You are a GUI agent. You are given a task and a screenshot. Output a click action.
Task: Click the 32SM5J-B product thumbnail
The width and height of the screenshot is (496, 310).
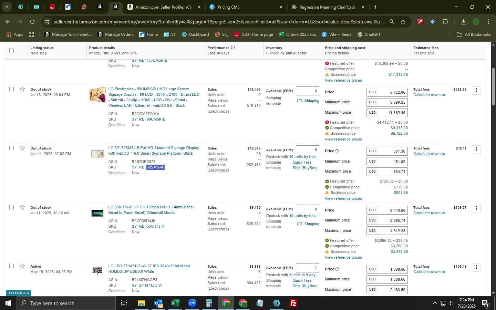tap(97, 154)
